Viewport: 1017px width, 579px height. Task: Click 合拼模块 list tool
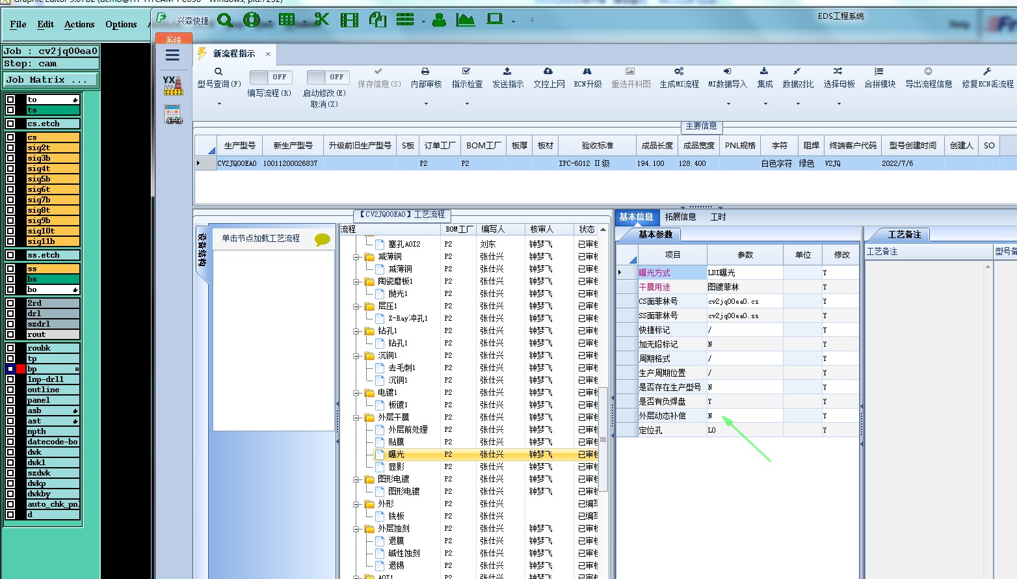coord(880,78)
